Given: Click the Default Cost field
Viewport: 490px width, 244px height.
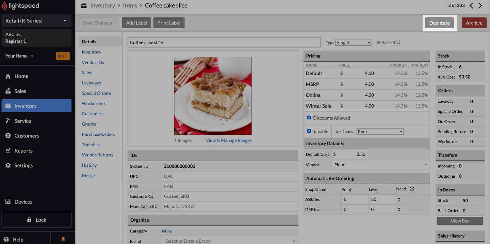Looking at the screenshot, I should tap(352, 154).
